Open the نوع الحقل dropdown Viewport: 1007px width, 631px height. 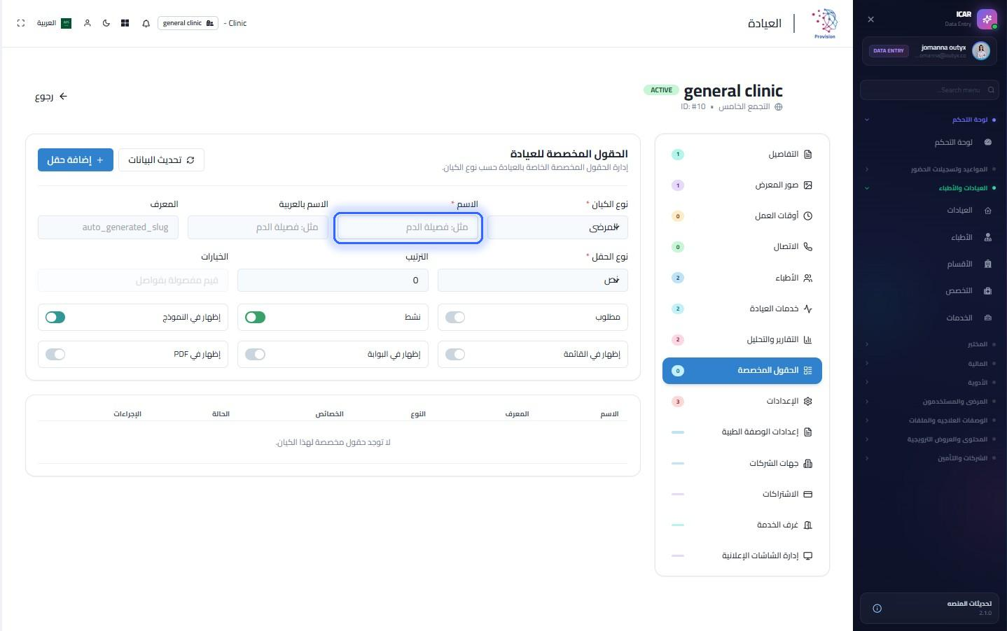[533, 280]
